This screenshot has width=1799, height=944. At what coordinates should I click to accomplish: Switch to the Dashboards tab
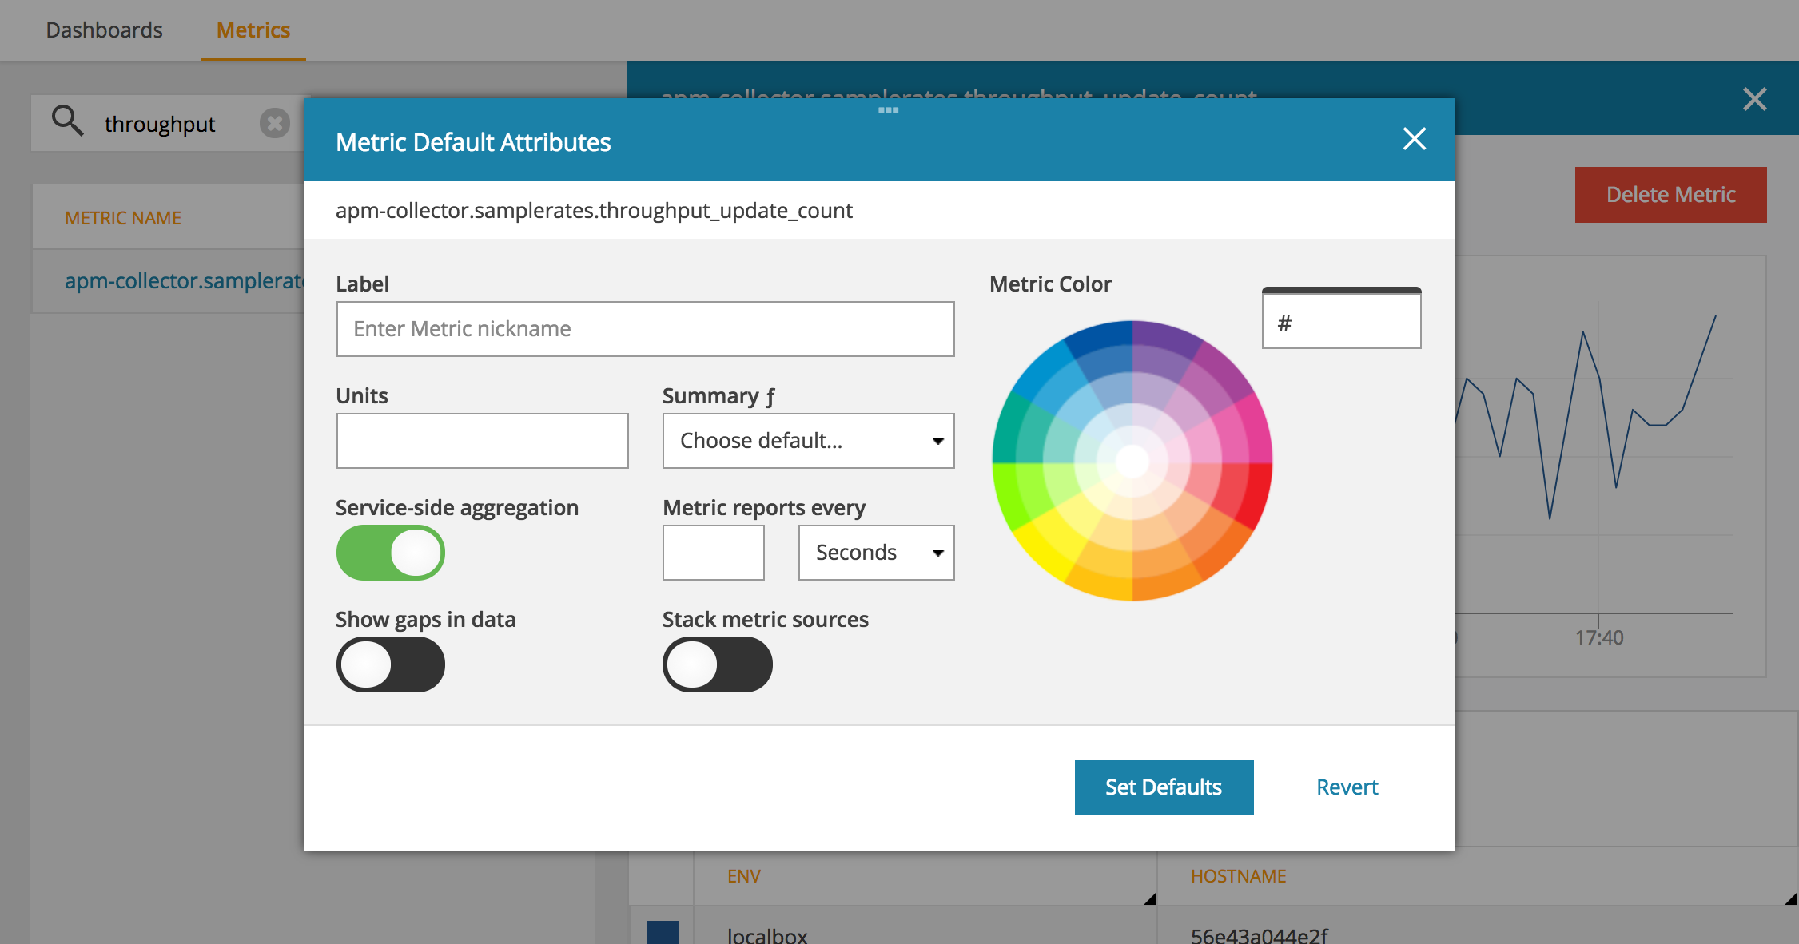point(104,30)
